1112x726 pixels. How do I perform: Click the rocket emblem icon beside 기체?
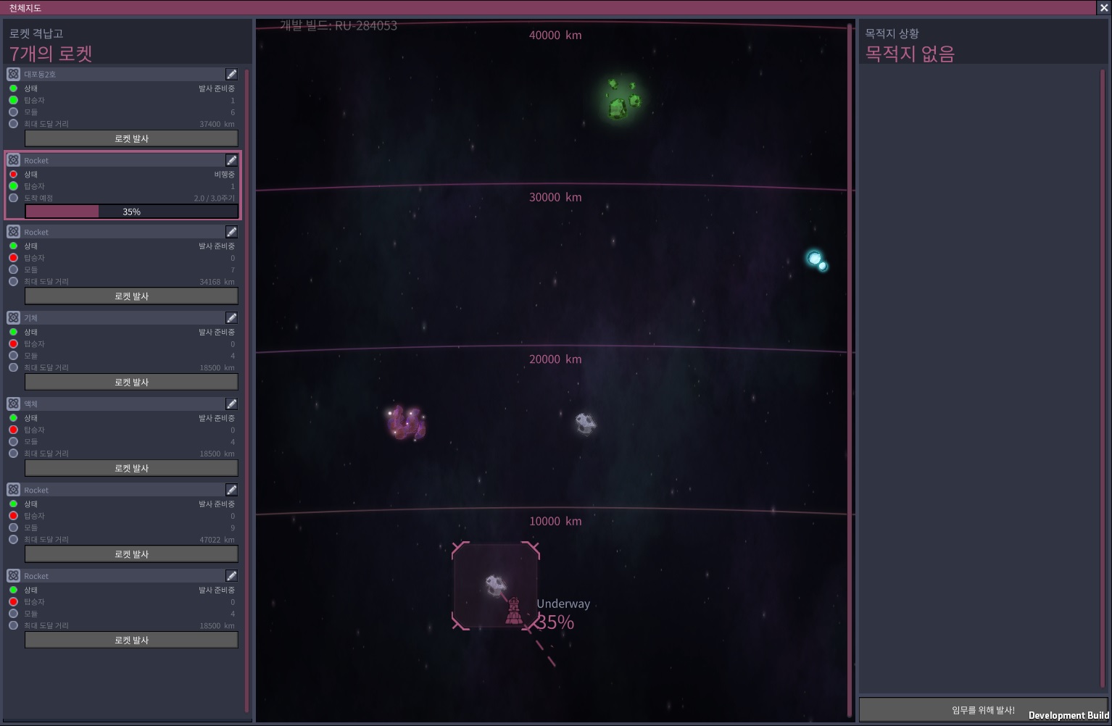13,318
